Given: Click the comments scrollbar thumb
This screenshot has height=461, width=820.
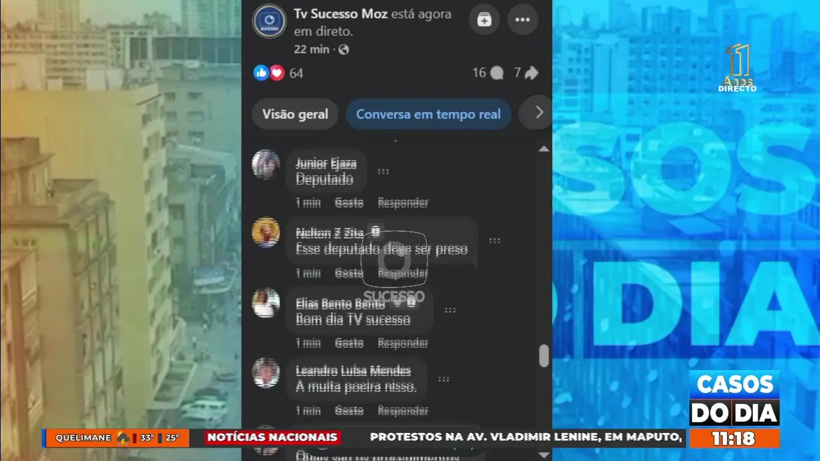Looking at the screenshot, I should (x=544, y=356).
